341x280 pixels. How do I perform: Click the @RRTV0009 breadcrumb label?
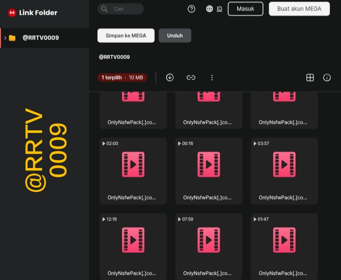(114, 57)
